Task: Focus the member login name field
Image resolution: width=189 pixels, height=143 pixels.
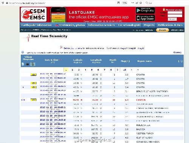Action: tap(175, 13)
